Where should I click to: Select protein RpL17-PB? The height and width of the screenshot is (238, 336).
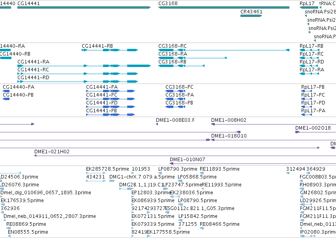click(x=306, y=91)
